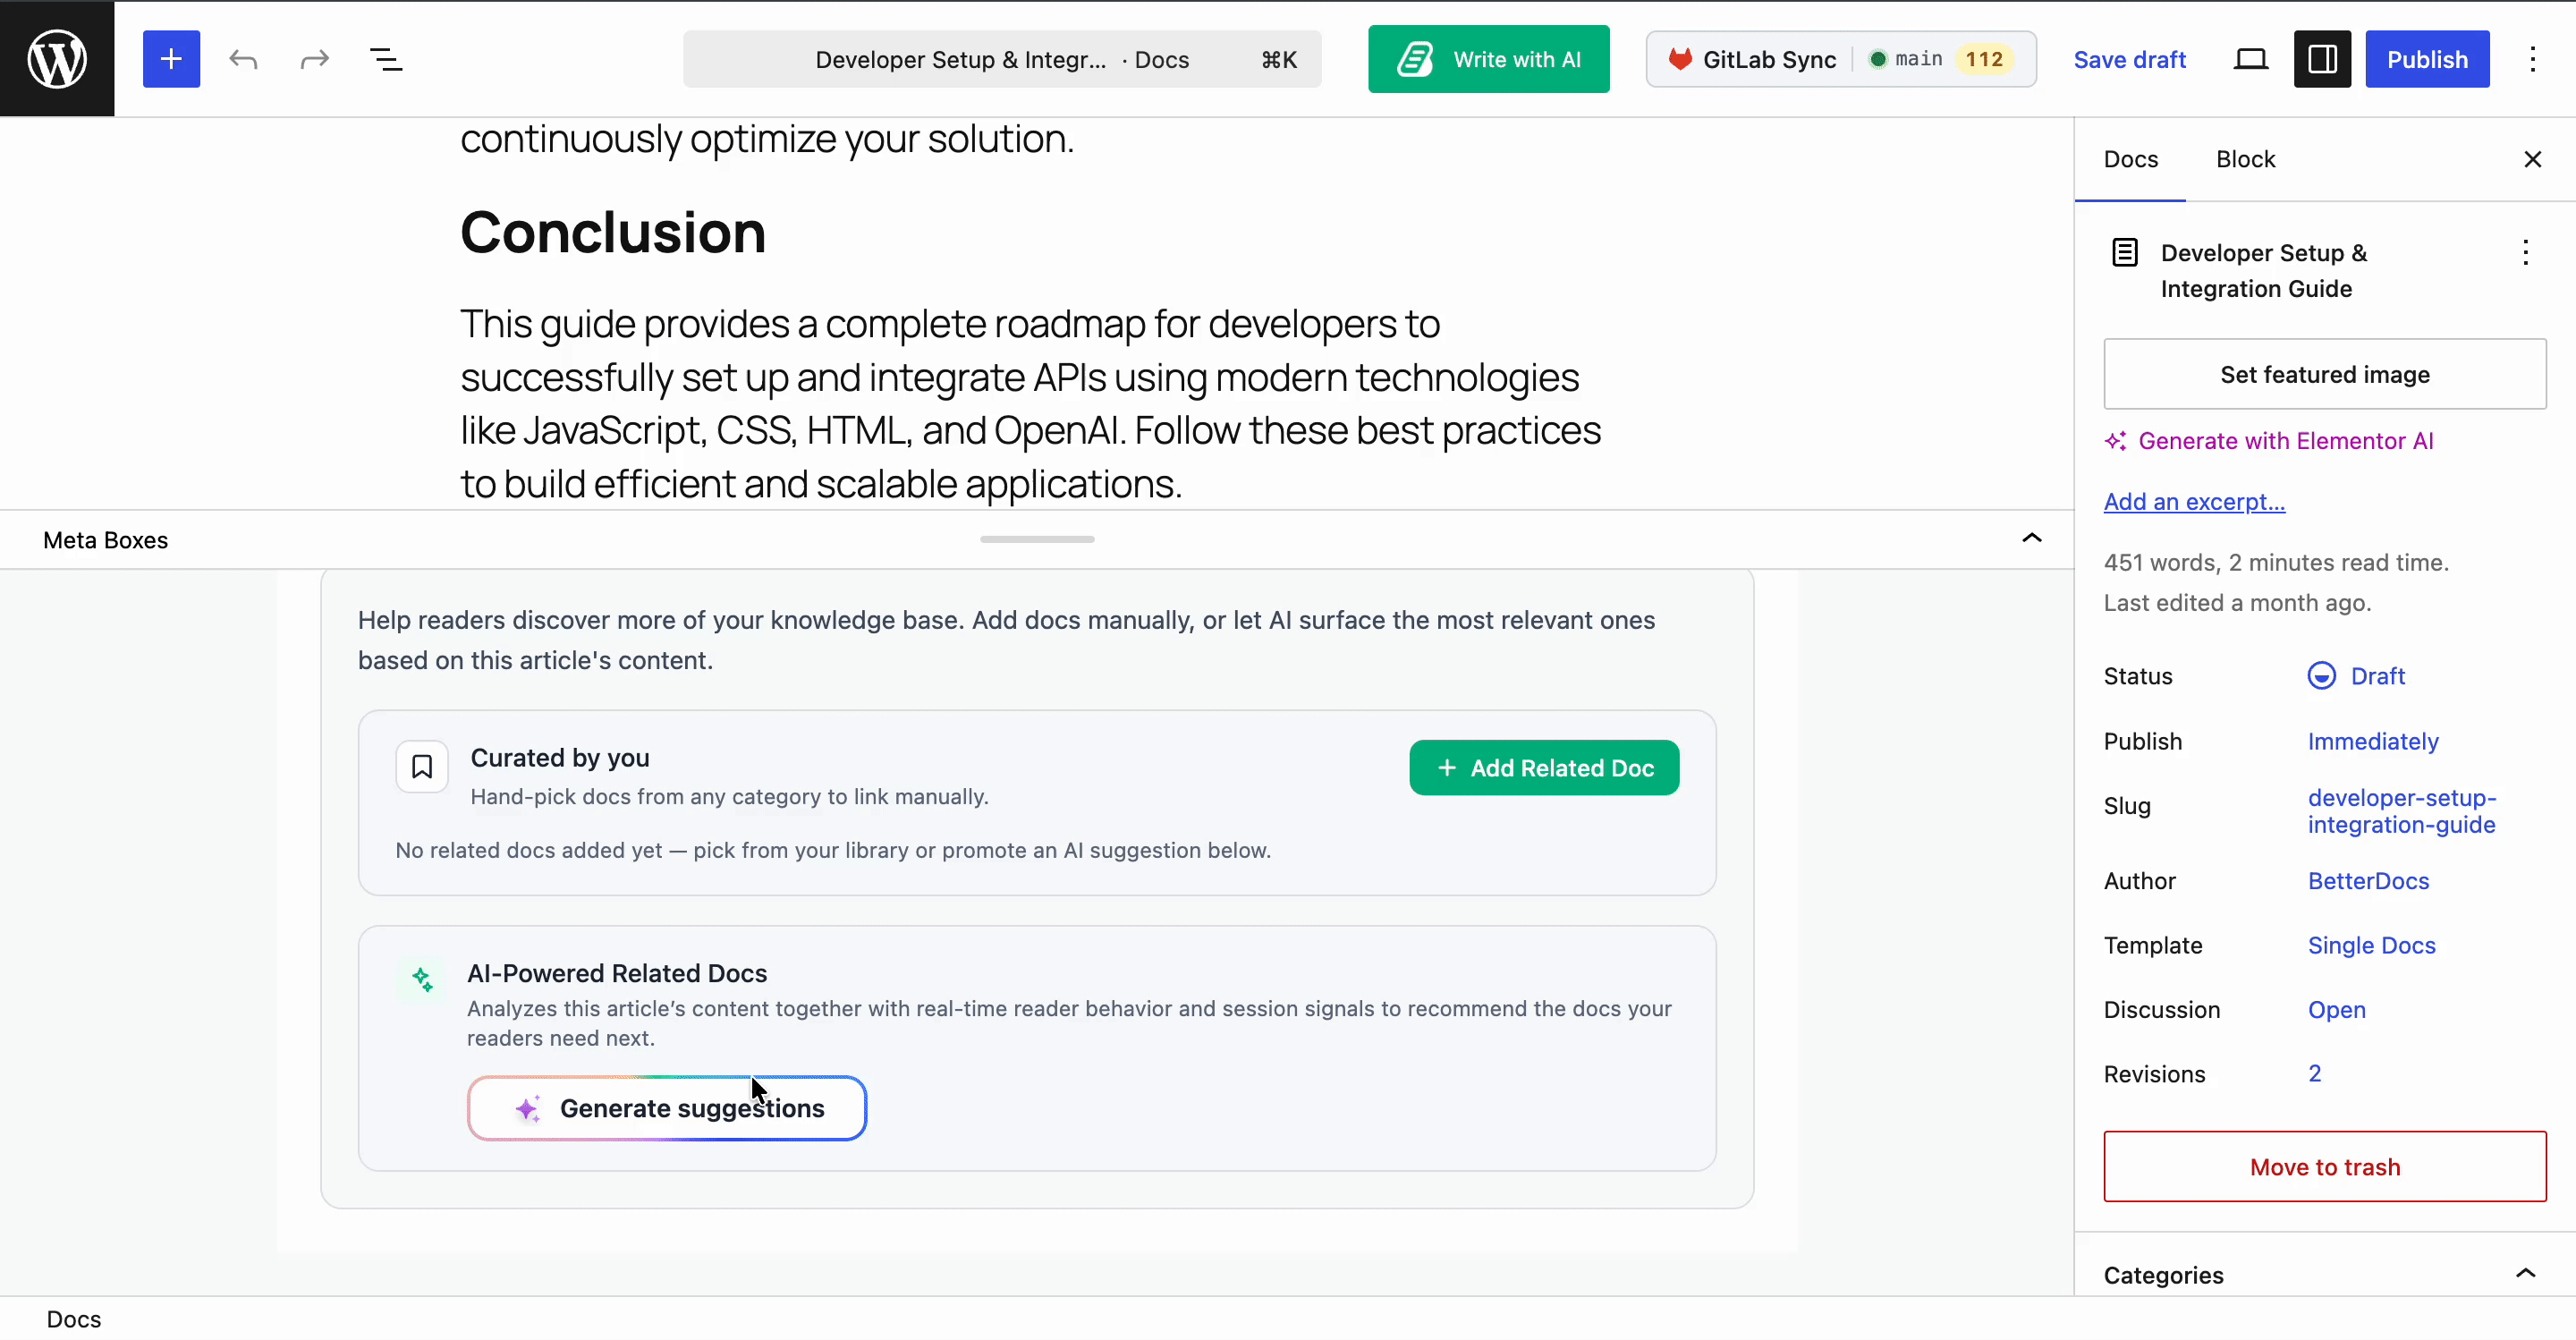Click 'No related docs added yet' message
Screen dimensions: 2576x1340
833,850
